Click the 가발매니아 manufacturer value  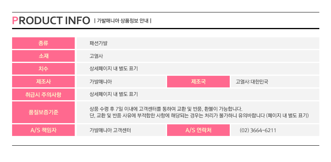(x=101, y=82)
